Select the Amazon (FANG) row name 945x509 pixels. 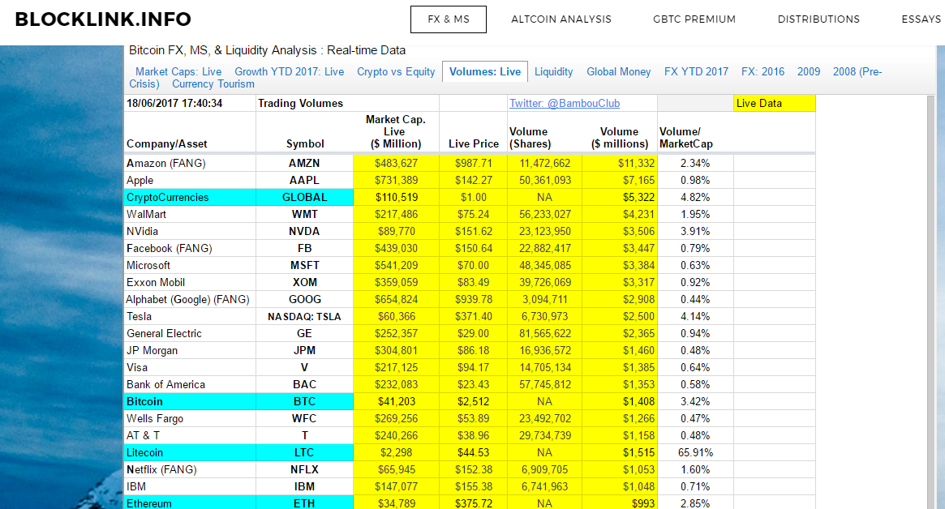pos(165,163)
